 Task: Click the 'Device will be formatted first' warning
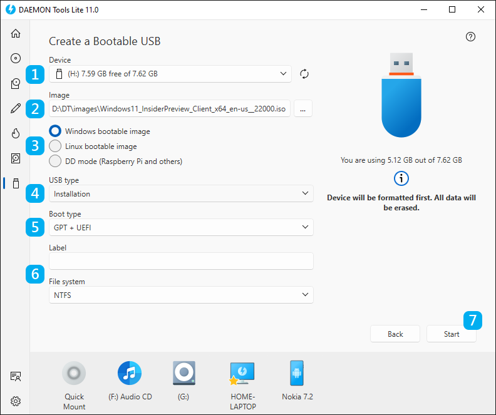pos(401,203)
